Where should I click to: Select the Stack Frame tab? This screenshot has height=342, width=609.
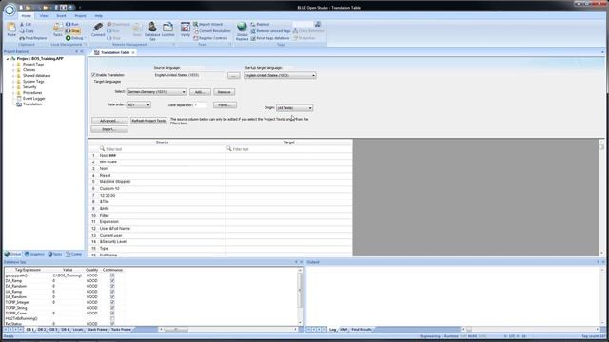tap(97, 330)
